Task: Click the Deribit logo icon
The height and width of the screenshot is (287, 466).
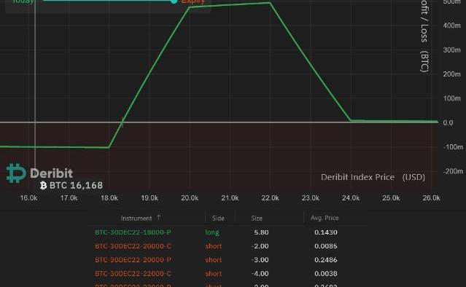Action: pos(16,173)
